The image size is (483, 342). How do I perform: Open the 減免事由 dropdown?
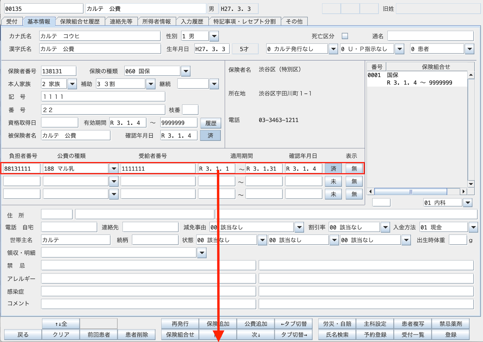pos(299,227)
